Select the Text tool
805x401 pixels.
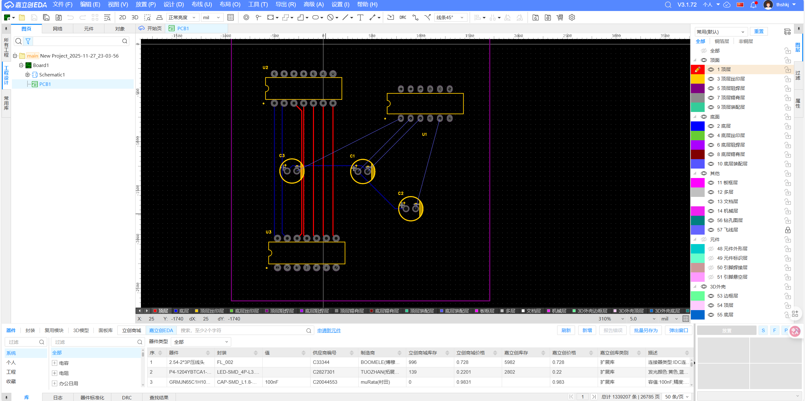[x=360, y=17]
